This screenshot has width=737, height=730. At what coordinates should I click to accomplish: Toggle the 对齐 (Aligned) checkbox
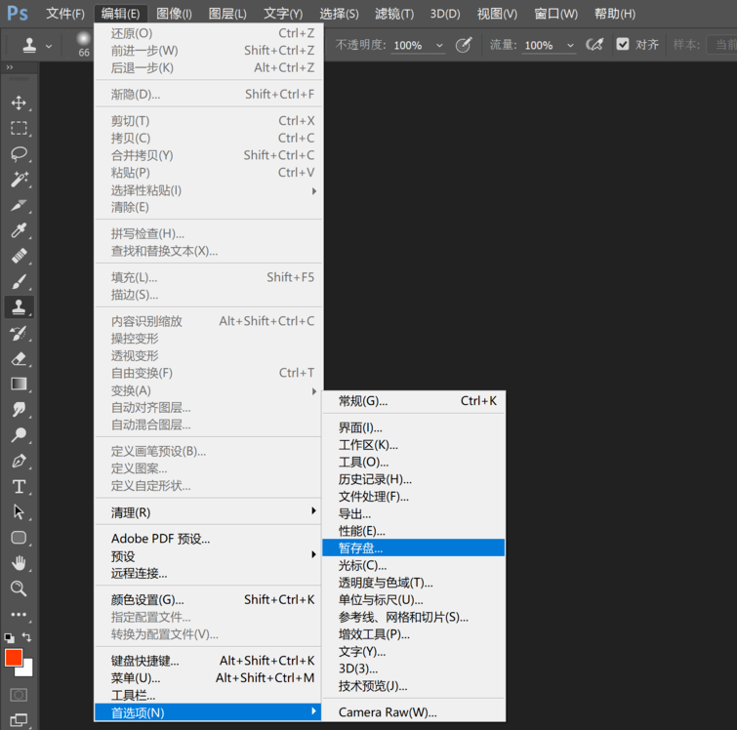623,45
